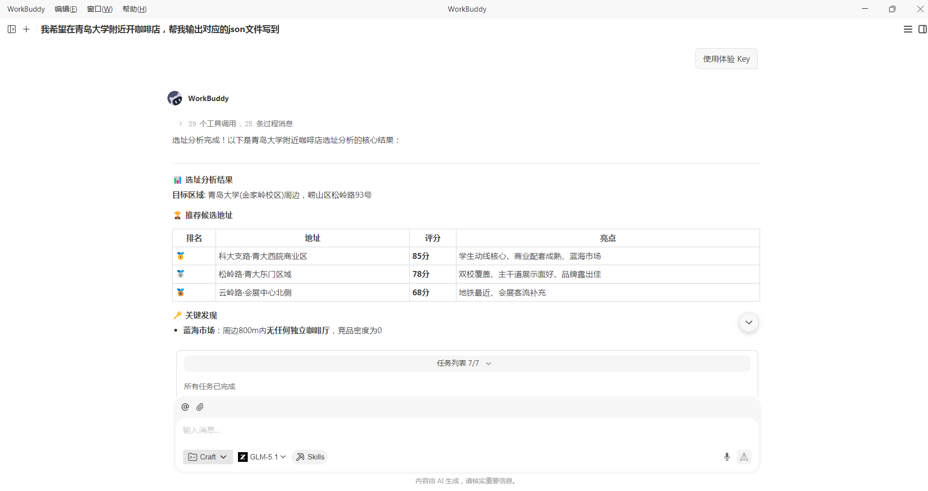Close the WorkBuddy window
The height and width of the screenshot is (491, 928).
coord(920,9)
